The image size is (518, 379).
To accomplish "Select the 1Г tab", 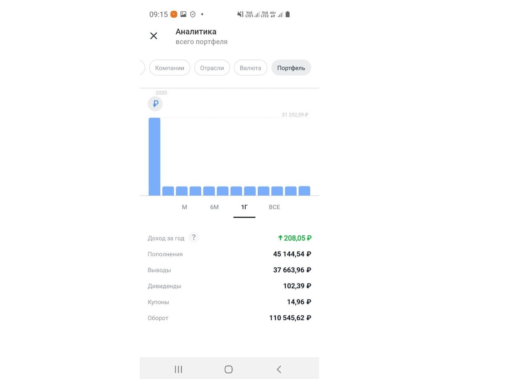I will (x=244, y=207).
